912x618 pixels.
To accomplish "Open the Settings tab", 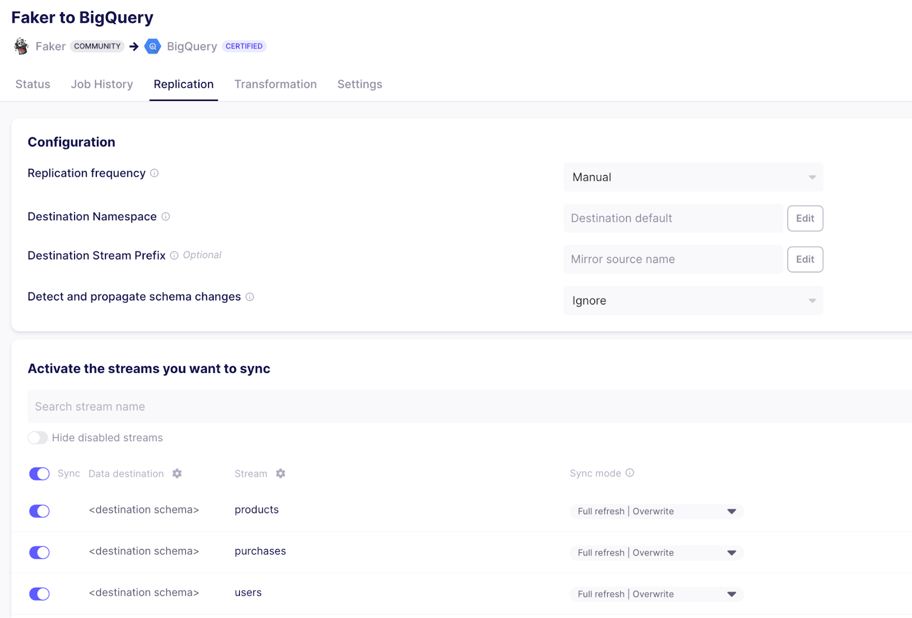I will coord(359,84).
